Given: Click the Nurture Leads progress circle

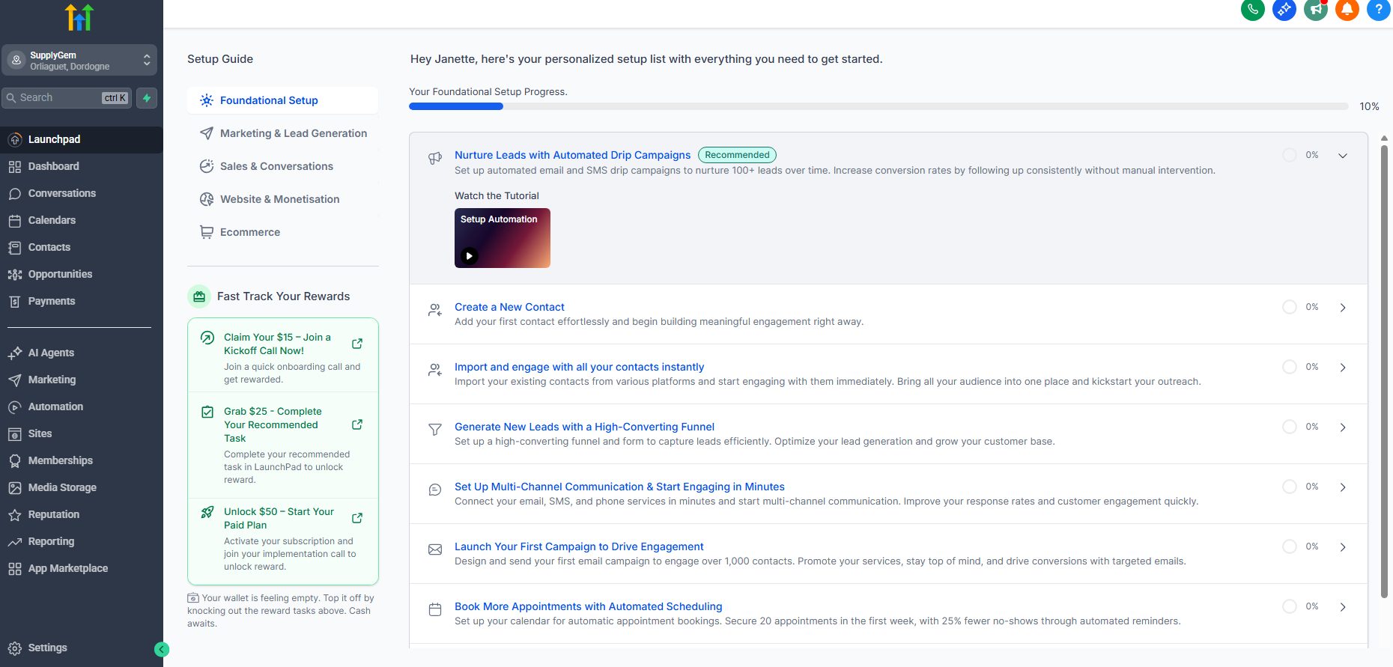Looking at the screenshot, I should tap(1290, 155).
